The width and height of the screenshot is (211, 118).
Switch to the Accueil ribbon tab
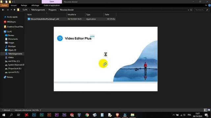tap(14, 5)
